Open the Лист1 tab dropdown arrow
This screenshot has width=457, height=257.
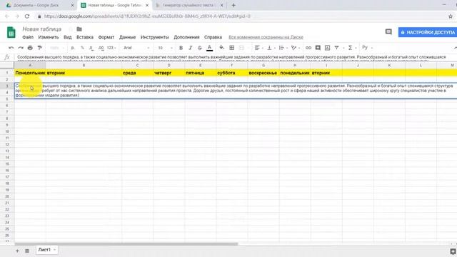coord(54,250)
